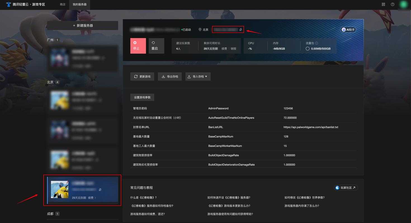Click the 北京 region heading in sidebar
This screenshot has width=411, height=223.
pos(50,82)
